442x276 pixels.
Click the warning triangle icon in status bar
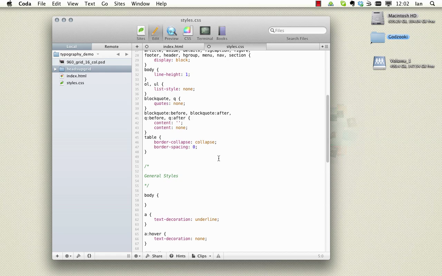pyautogui.click(x=218, y=256)
